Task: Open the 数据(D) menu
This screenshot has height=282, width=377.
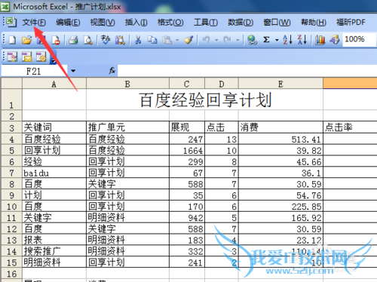Action: [x=241, y=23]
